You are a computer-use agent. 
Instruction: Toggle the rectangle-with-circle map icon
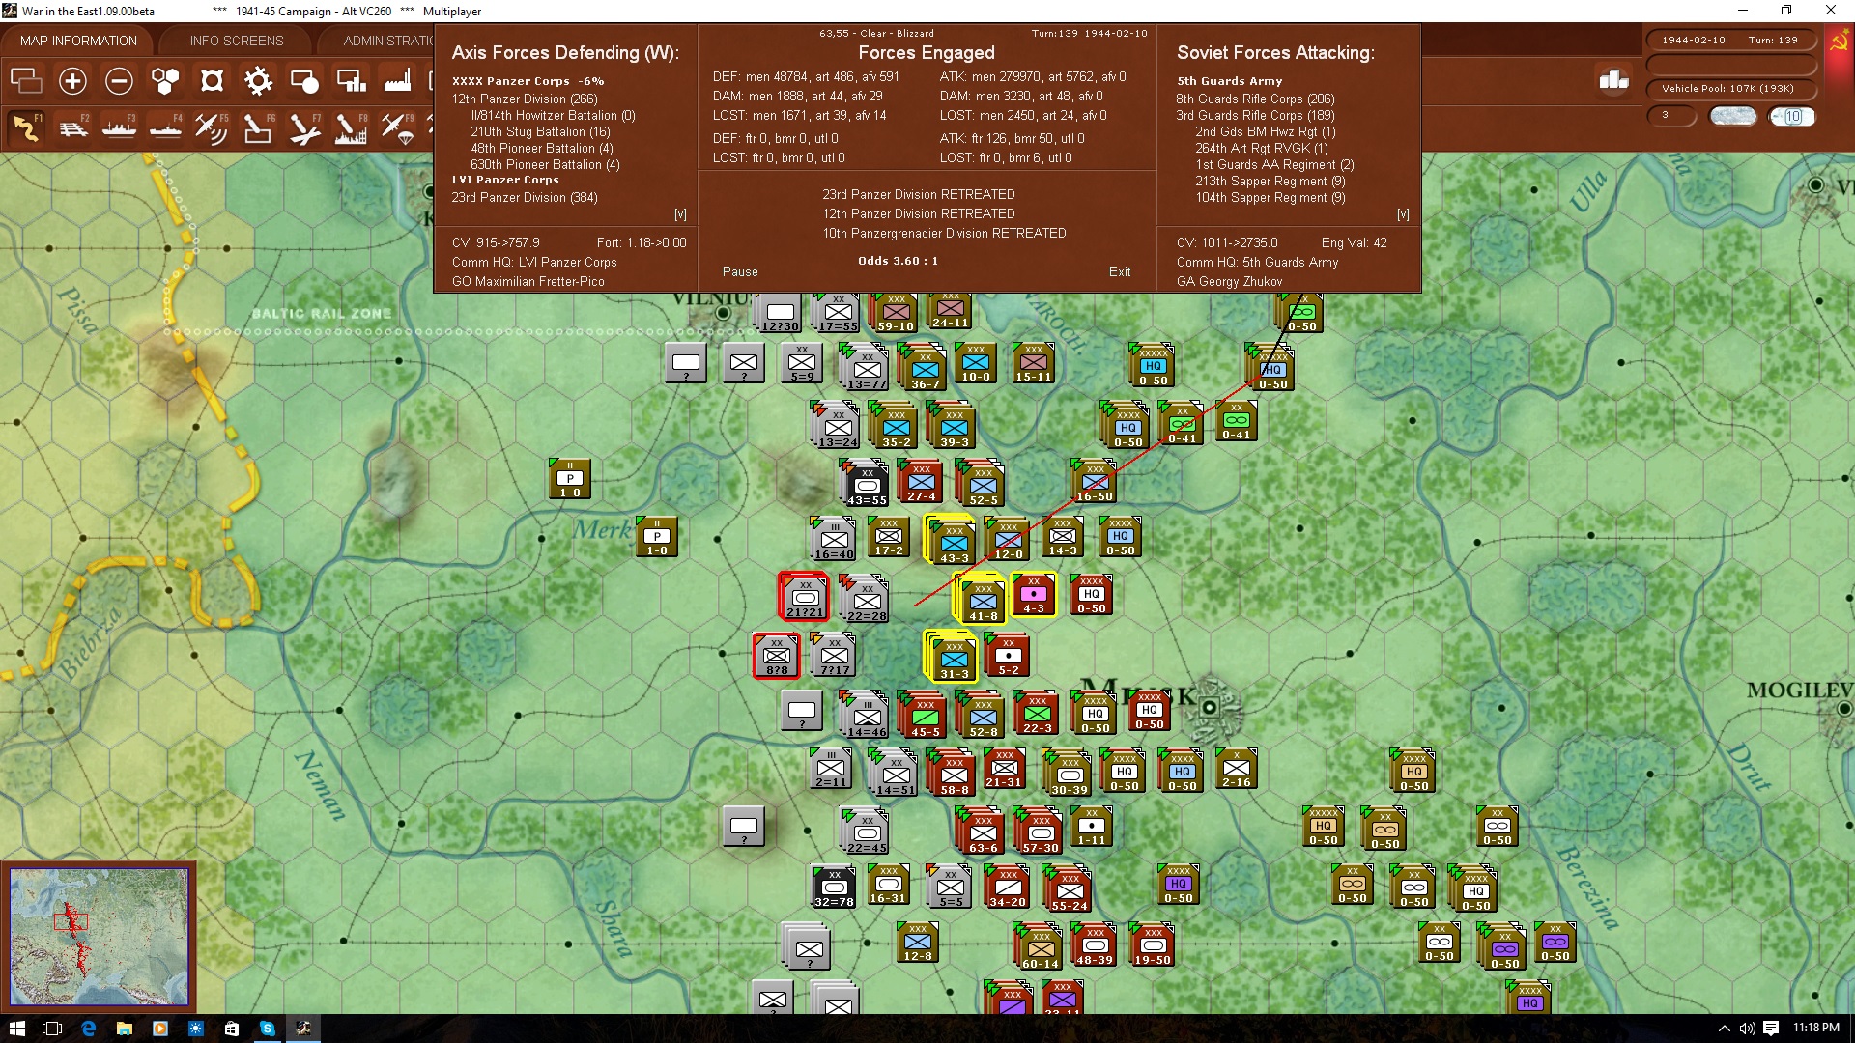pyautogui.click(x=304, y=81)
